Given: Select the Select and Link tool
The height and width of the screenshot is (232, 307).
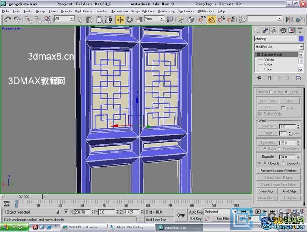Looking at the screenshot, I should (x=29, y=20).
